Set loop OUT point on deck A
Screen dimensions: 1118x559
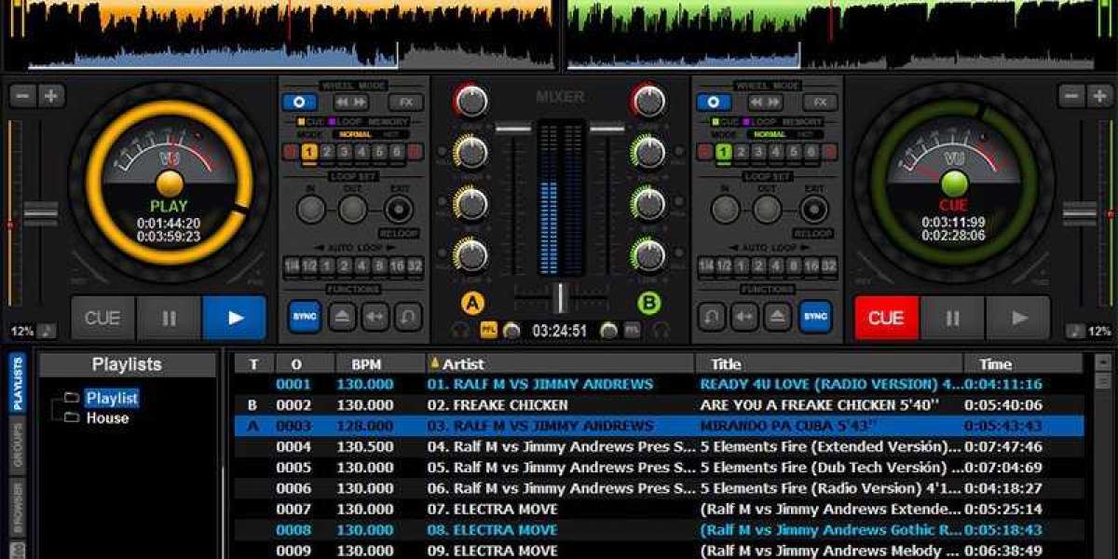click(353, 209)
